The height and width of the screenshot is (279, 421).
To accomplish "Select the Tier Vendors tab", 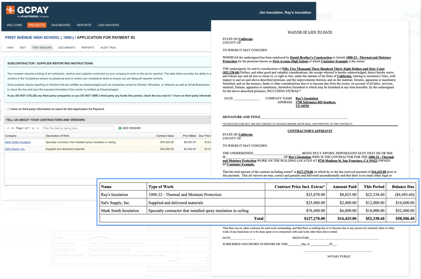I will 42,48.
